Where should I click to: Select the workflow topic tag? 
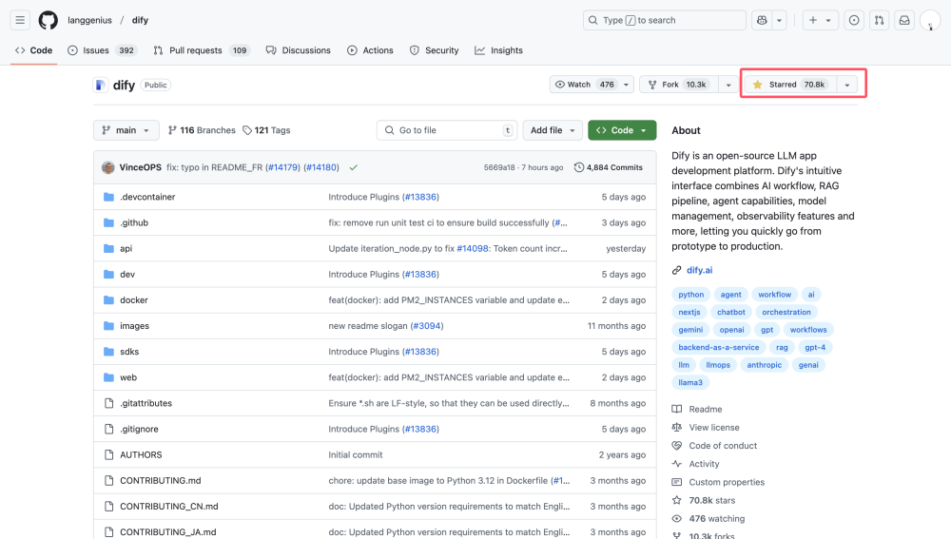pos(774,294)
